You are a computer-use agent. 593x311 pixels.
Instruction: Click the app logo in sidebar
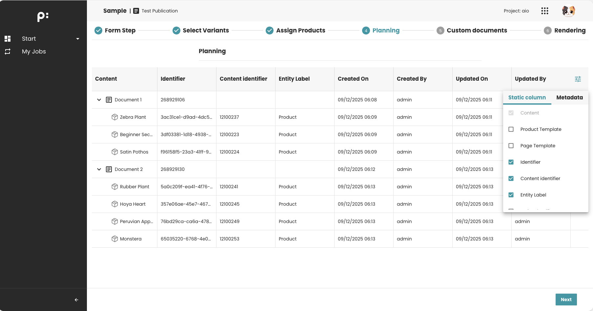[43, 16]
